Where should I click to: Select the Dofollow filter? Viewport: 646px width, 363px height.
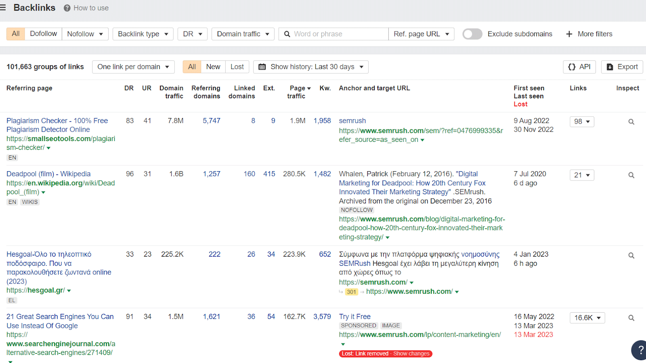(43, 33)
